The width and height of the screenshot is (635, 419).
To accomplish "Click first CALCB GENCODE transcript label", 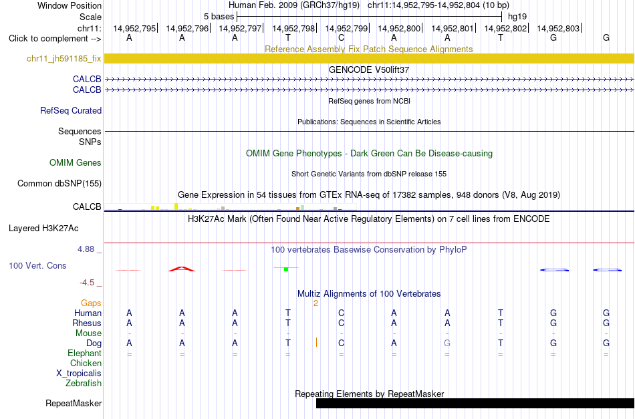I will 87,79.
